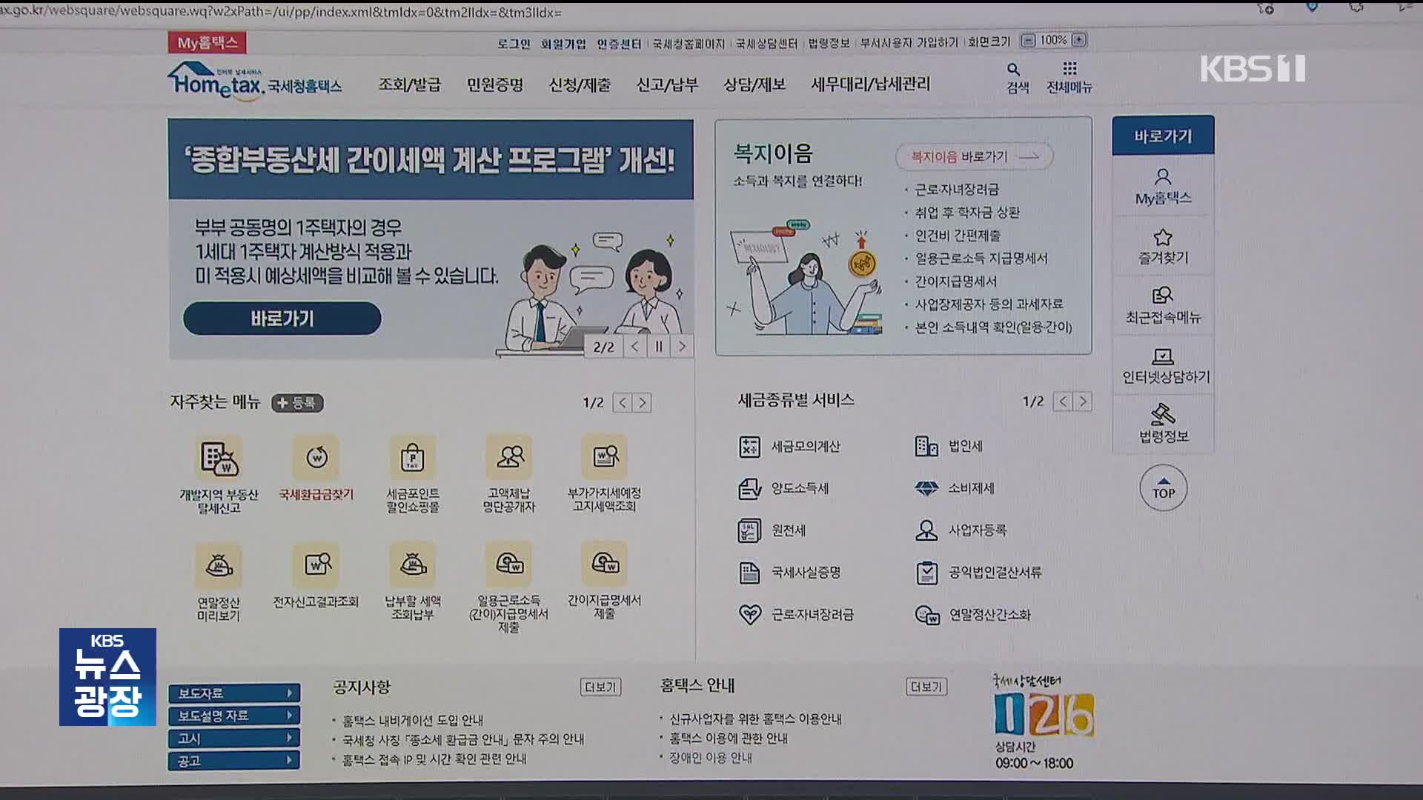Image resolution: width=1423 pixels, height=800 pixels.
Task: Open 신규사업자를 위한 홈택스 이용안내
Action: pyautogui.click(x=755, y=719)
